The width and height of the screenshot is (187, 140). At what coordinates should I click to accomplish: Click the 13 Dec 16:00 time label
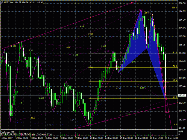point(37,138)
